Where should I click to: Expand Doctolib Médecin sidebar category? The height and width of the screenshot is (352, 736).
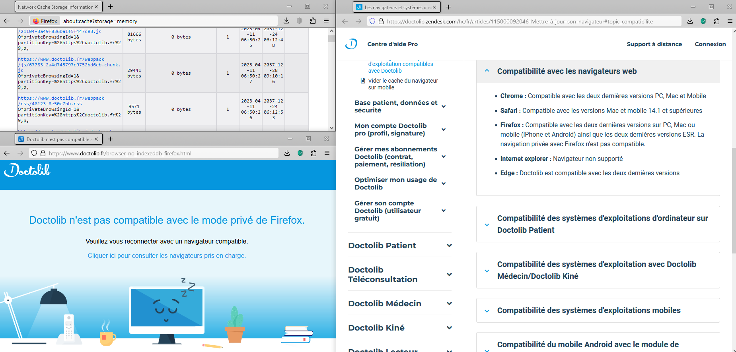449,304
